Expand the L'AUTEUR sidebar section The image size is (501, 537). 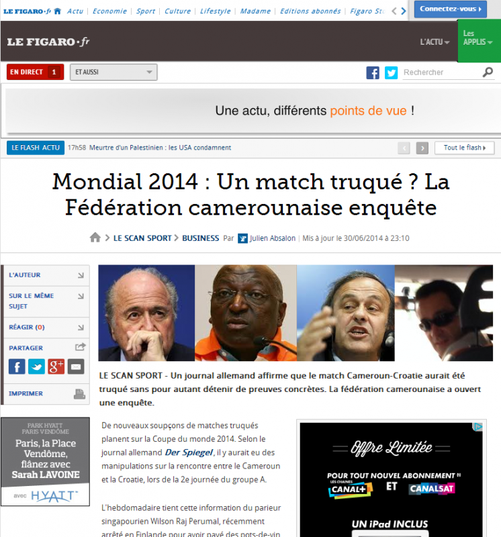[46, 275]
